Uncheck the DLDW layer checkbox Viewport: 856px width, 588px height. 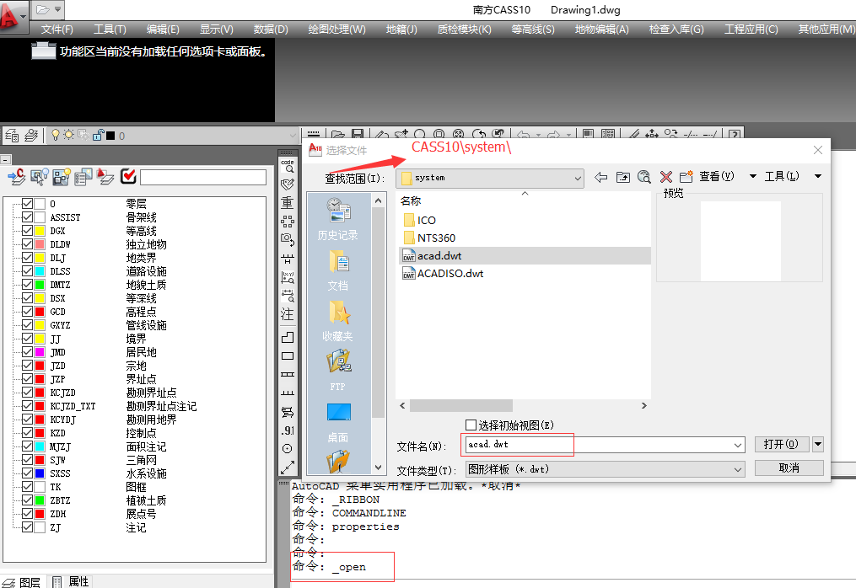27,243
